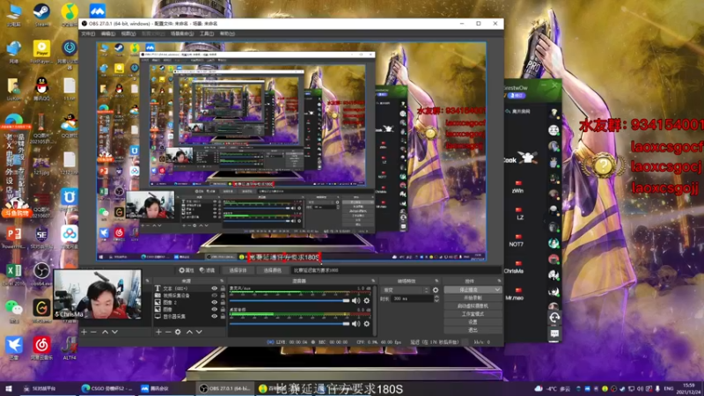Click 启动虚拟摄像机 button
The height and width of the screenshot is (396, 704).
[473, 306]
